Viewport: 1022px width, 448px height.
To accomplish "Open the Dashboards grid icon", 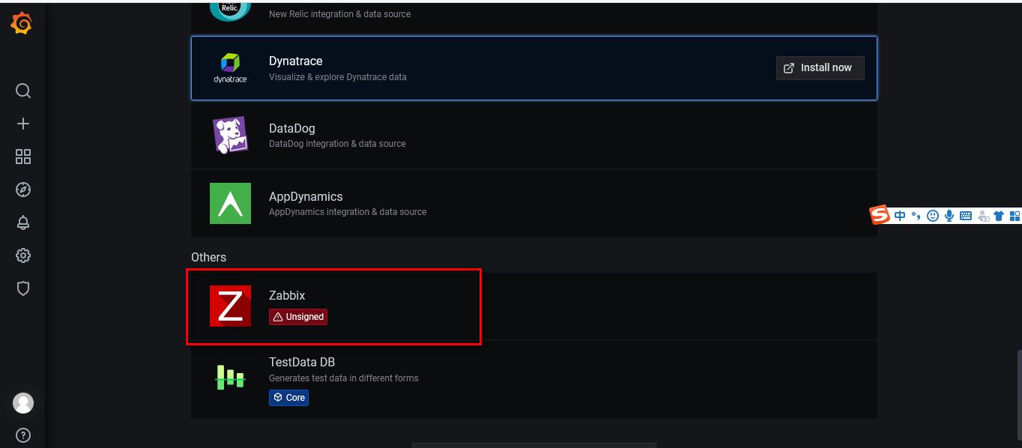I will point(23,157).
